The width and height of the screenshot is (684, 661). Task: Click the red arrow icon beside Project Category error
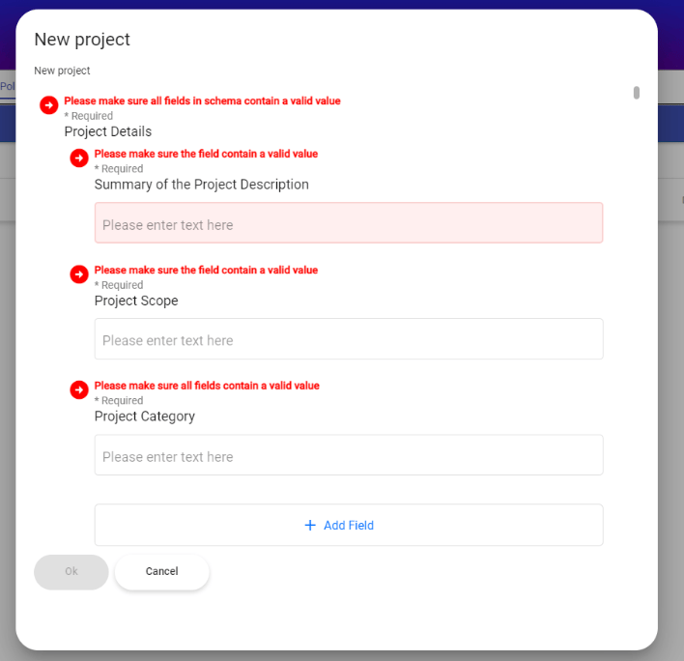tap(79, 389)
